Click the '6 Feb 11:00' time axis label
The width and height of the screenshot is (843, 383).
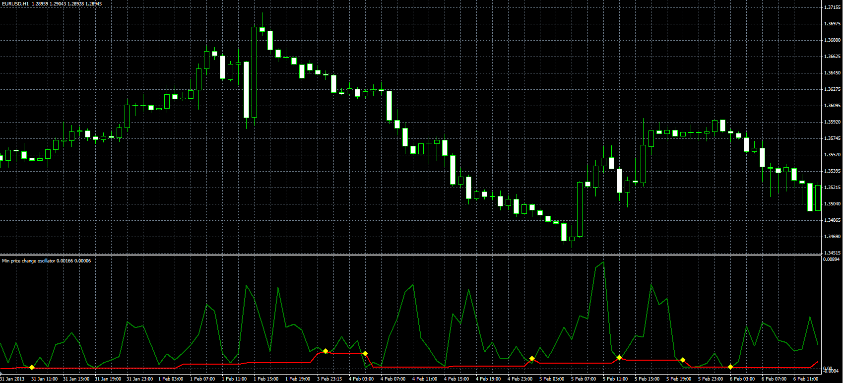[x=806, y=379]
